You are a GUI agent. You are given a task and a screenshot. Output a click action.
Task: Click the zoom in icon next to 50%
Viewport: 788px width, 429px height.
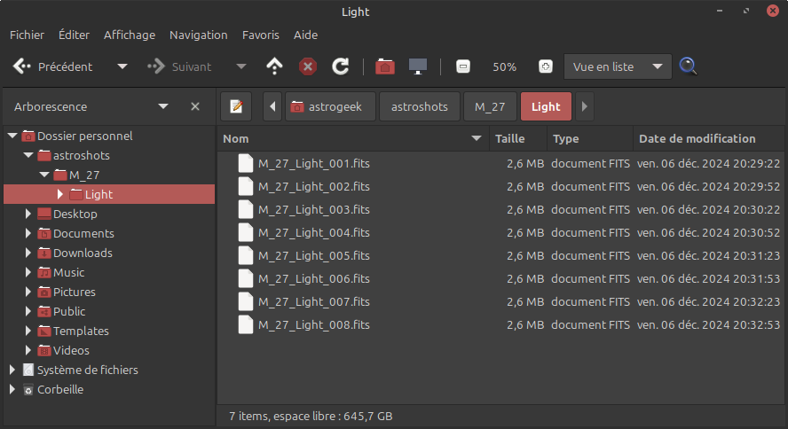point(546,66)
